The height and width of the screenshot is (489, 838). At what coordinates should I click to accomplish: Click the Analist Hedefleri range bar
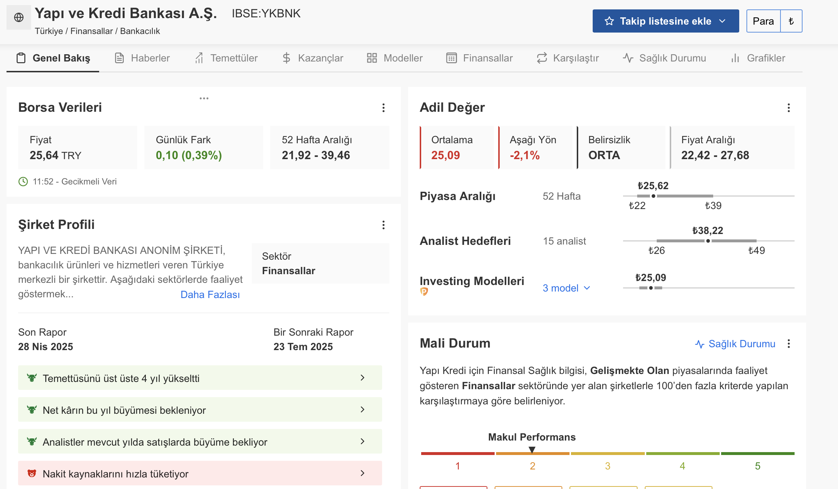click(708, 241)
